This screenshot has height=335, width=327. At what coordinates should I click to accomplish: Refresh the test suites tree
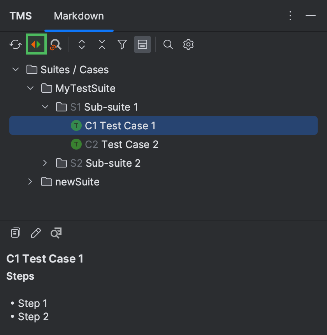(16, 44)
